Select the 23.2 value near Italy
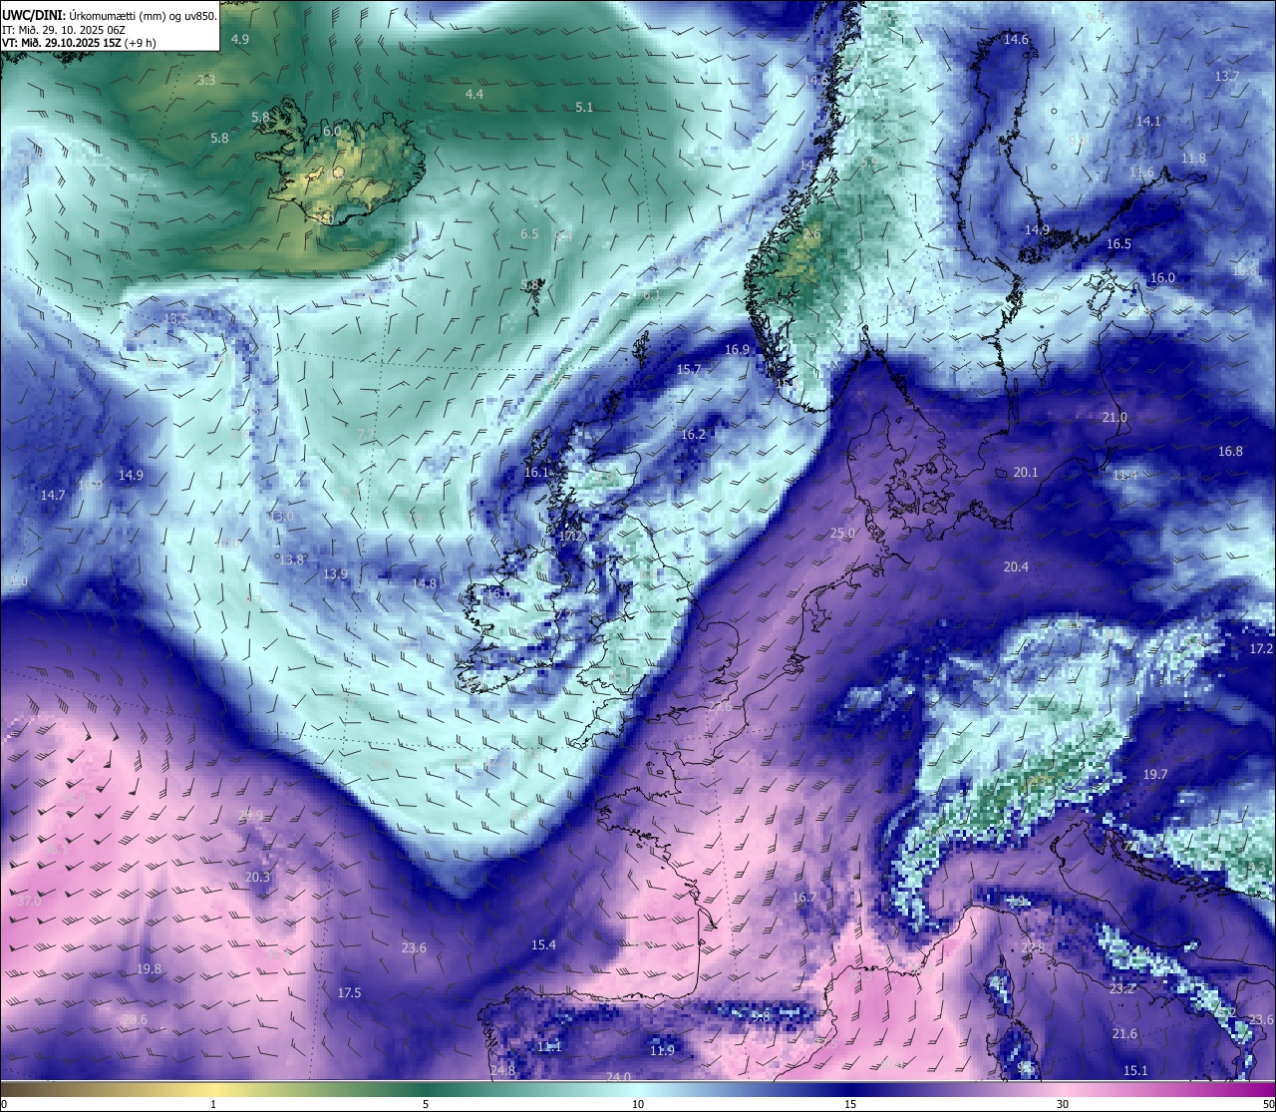 pos(1122,989)
